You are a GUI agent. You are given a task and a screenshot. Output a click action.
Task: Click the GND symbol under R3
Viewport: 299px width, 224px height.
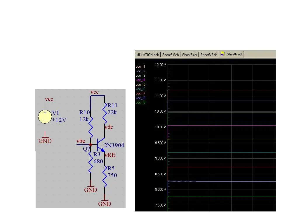tap(91, 190)
